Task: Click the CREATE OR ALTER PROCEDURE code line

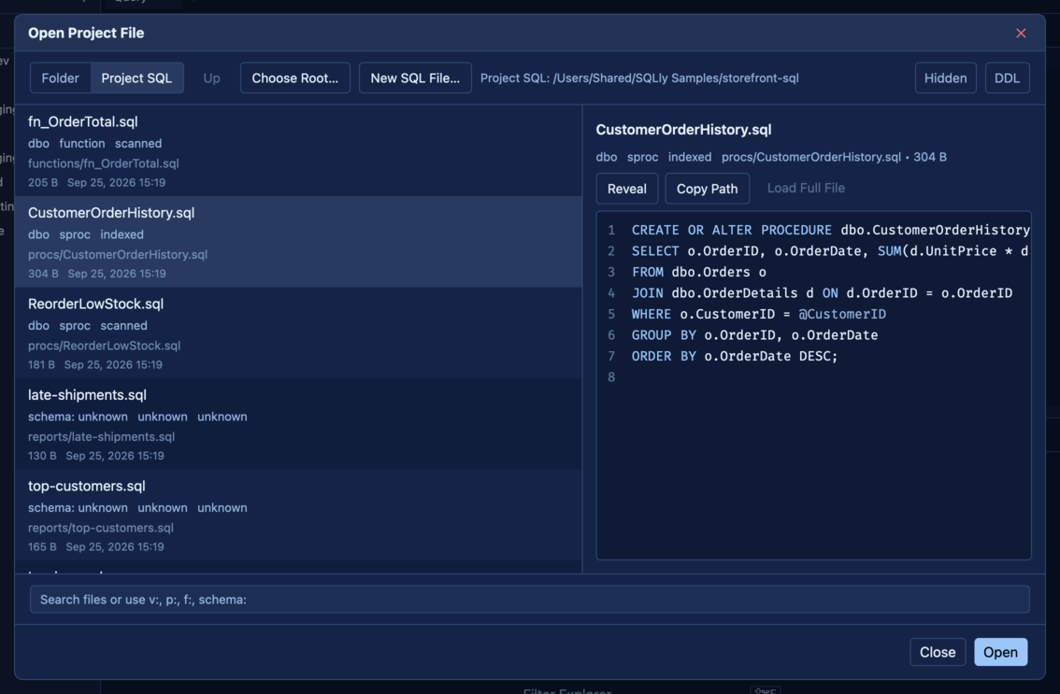Action: (x=830, y=231)
